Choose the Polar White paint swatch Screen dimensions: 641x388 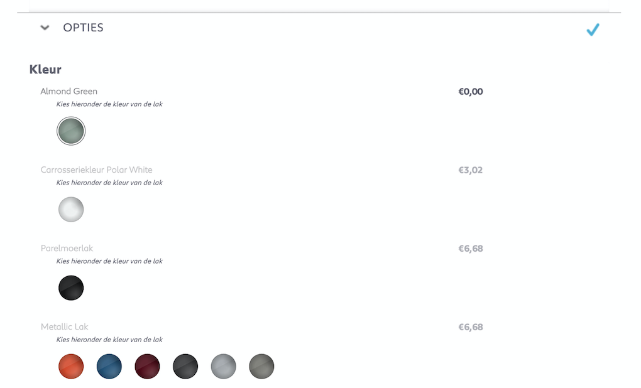[71, 210]
